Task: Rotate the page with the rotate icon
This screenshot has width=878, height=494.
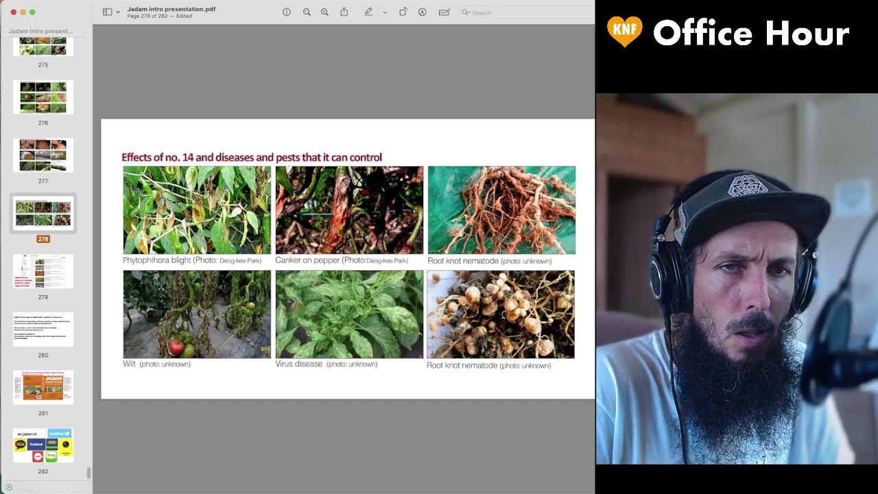Action: click(x=403, y=12)
